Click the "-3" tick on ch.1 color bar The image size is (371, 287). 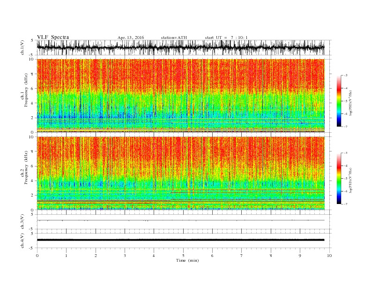[346, 76]
